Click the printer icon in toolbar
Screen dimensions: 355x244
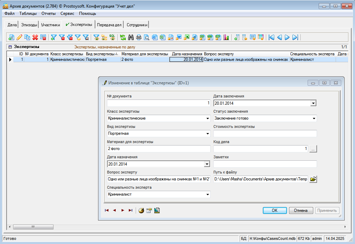(139, 37)
